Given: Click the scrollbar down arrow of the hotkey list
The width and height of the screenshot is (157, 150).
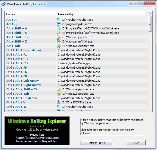Looking at the screenshot, I should pyautogui.click(x=150, y=109).
